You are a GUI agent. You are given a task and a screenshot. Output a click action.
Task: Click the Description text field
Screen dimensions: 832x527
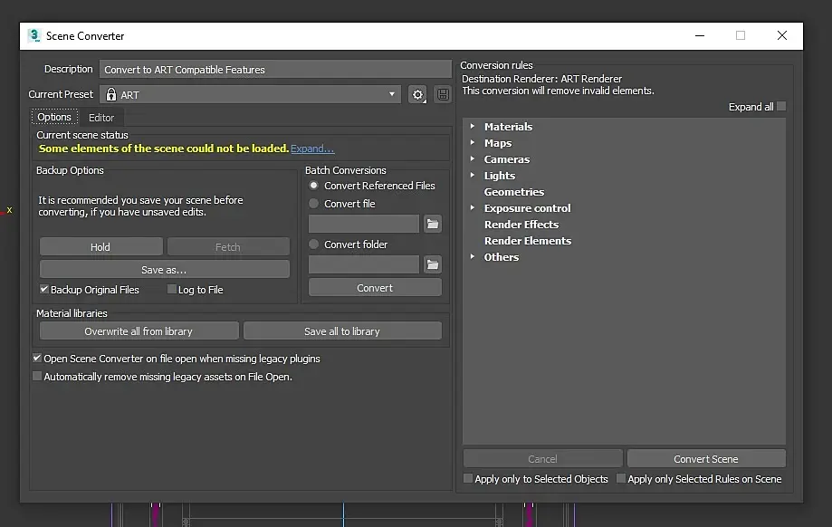click(x=275, y=70)
